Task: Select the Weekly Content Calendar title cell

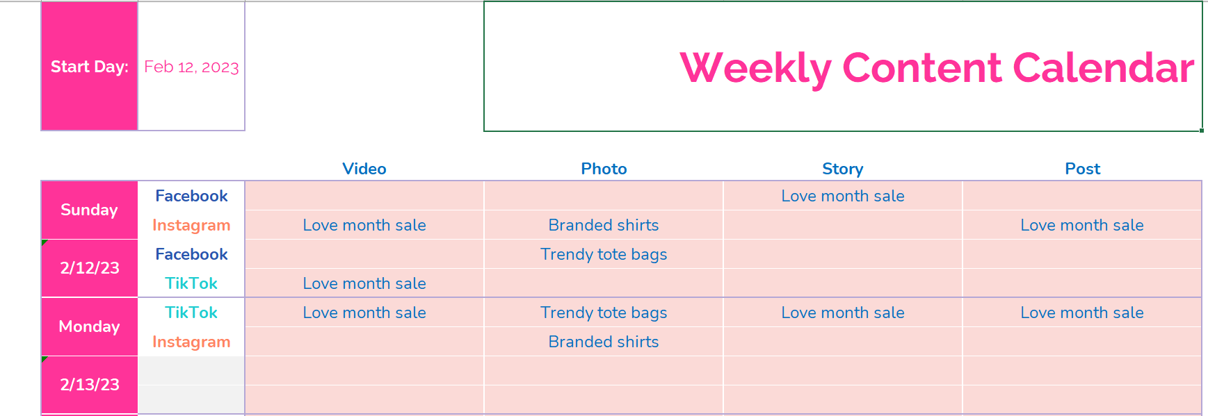Action: coord(842,67)
